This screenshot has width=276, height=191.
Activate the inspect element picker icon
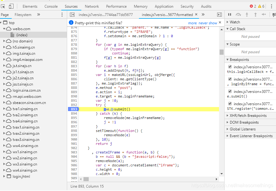3,6
